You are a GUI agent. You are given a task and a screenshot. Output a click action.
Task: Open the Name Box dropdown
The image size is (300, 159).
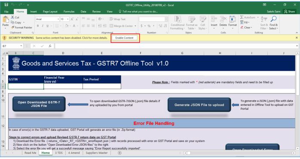coord(21,46)
